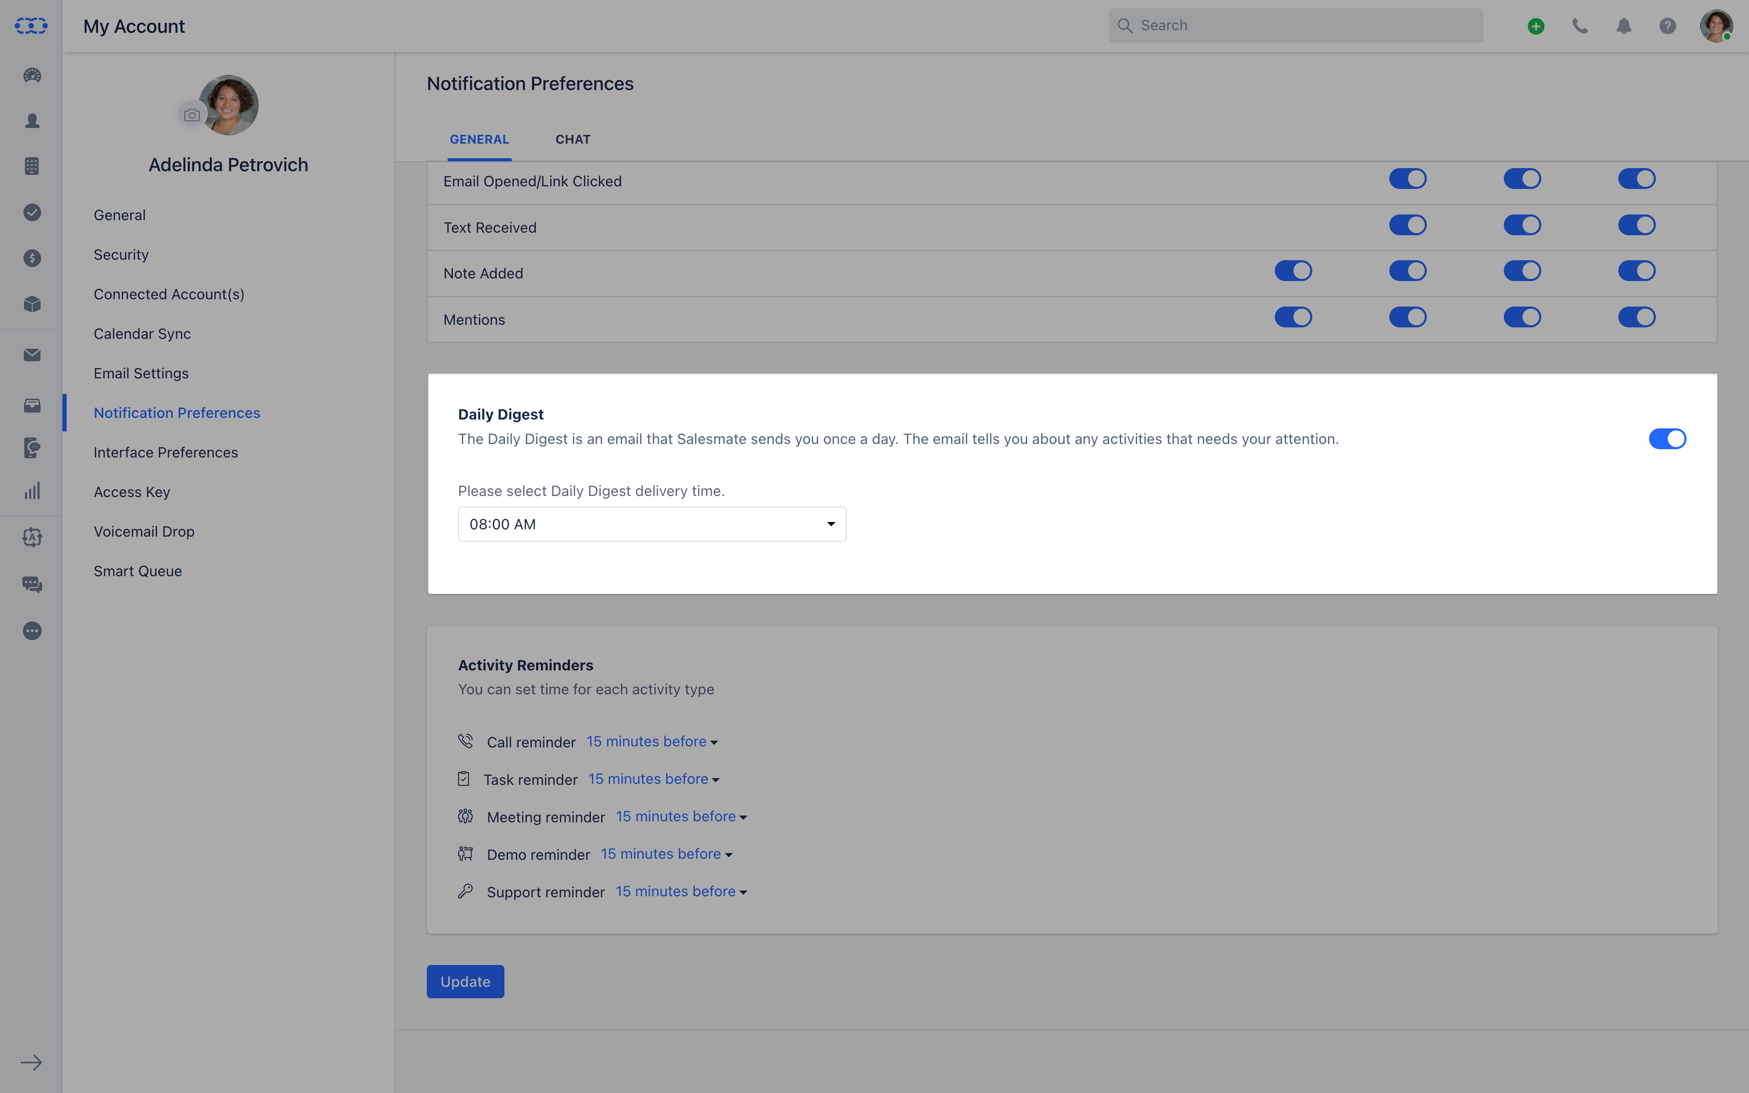
Task: Open Products box icon in sidebar
Action: (x=32, y=304)
